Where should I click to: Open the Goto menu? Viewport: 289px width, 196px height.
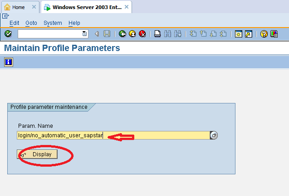coord(31,23)
